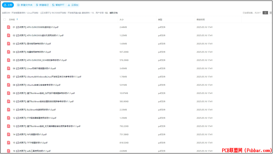Click the 云添加 cloud add button

click(73, 5)
